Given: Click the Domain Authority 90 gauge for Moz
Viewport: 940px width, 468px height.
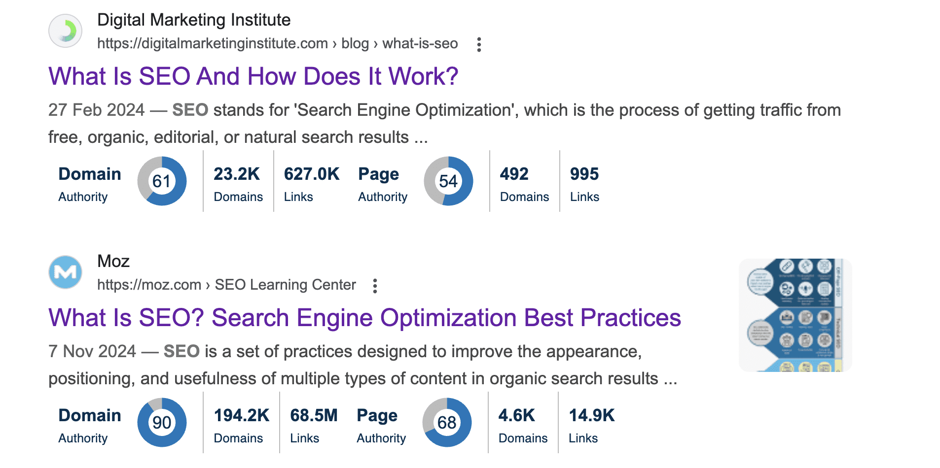Looking at the screenshot, I should (x=161, y=422).
